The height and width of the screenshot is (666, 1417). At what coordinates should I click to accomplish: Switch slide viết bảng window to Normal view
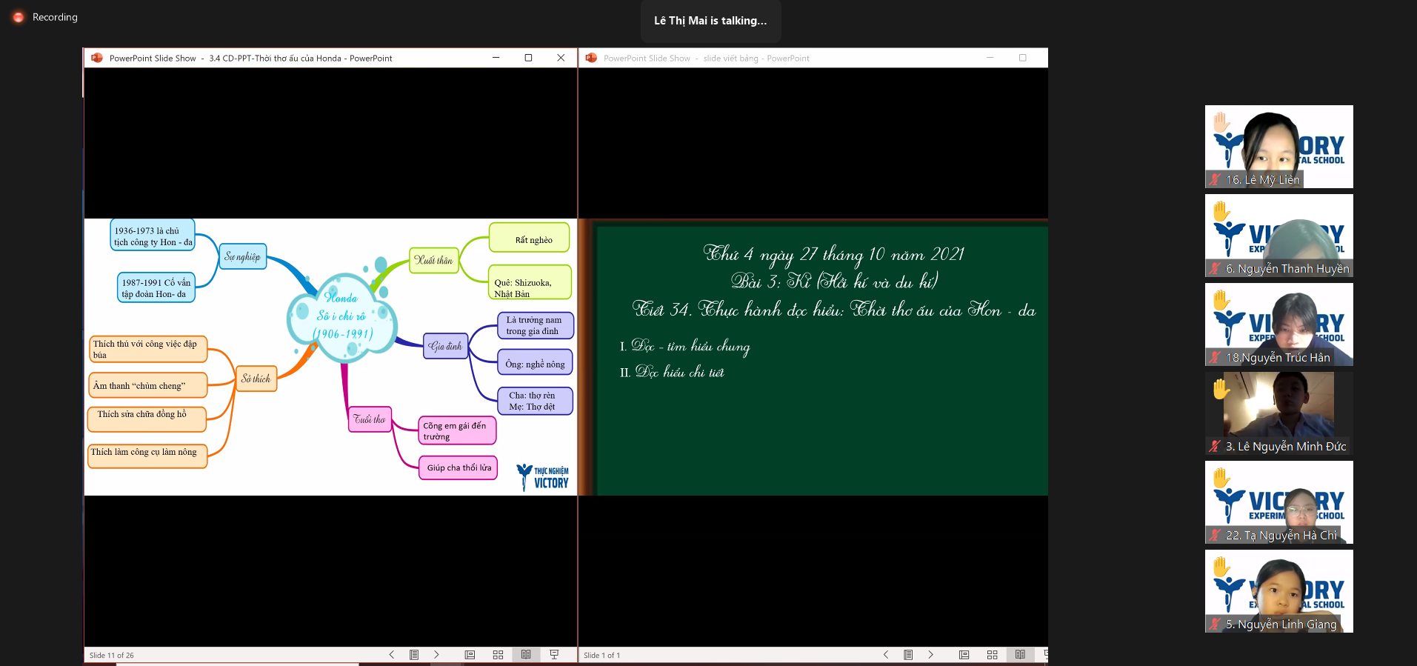[964, 655]
